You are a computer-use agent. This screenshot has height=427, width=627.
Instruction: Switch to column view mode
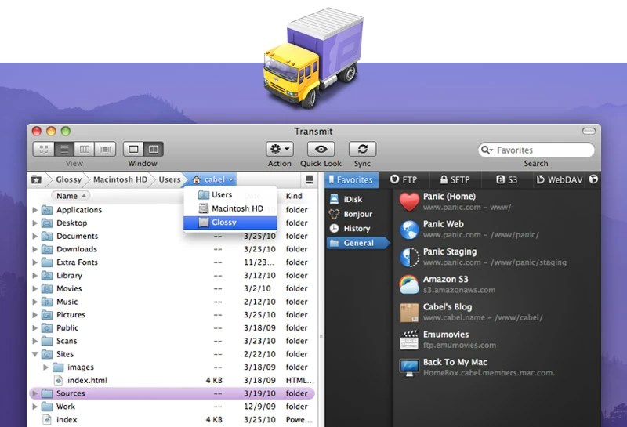coord(85,149)
